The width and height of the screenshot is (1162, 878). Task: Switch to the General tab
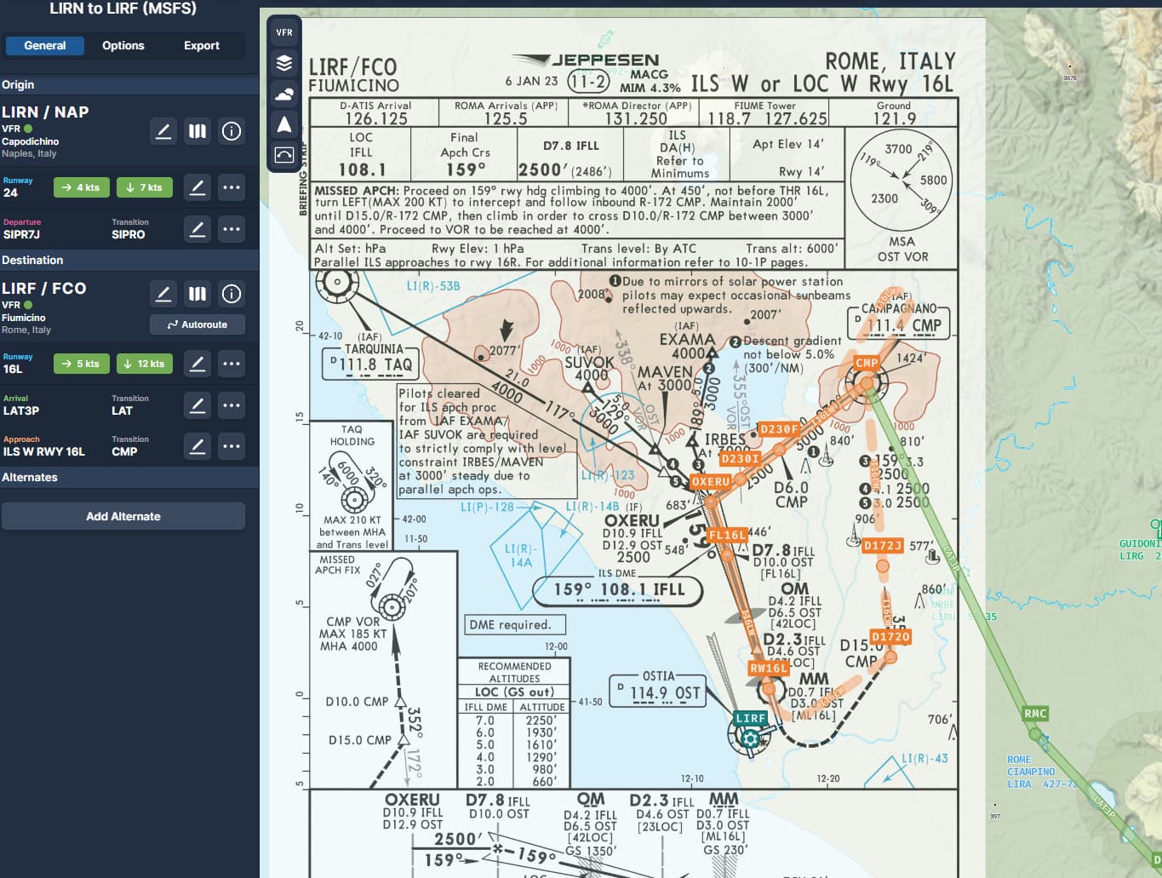coord(45,46)
